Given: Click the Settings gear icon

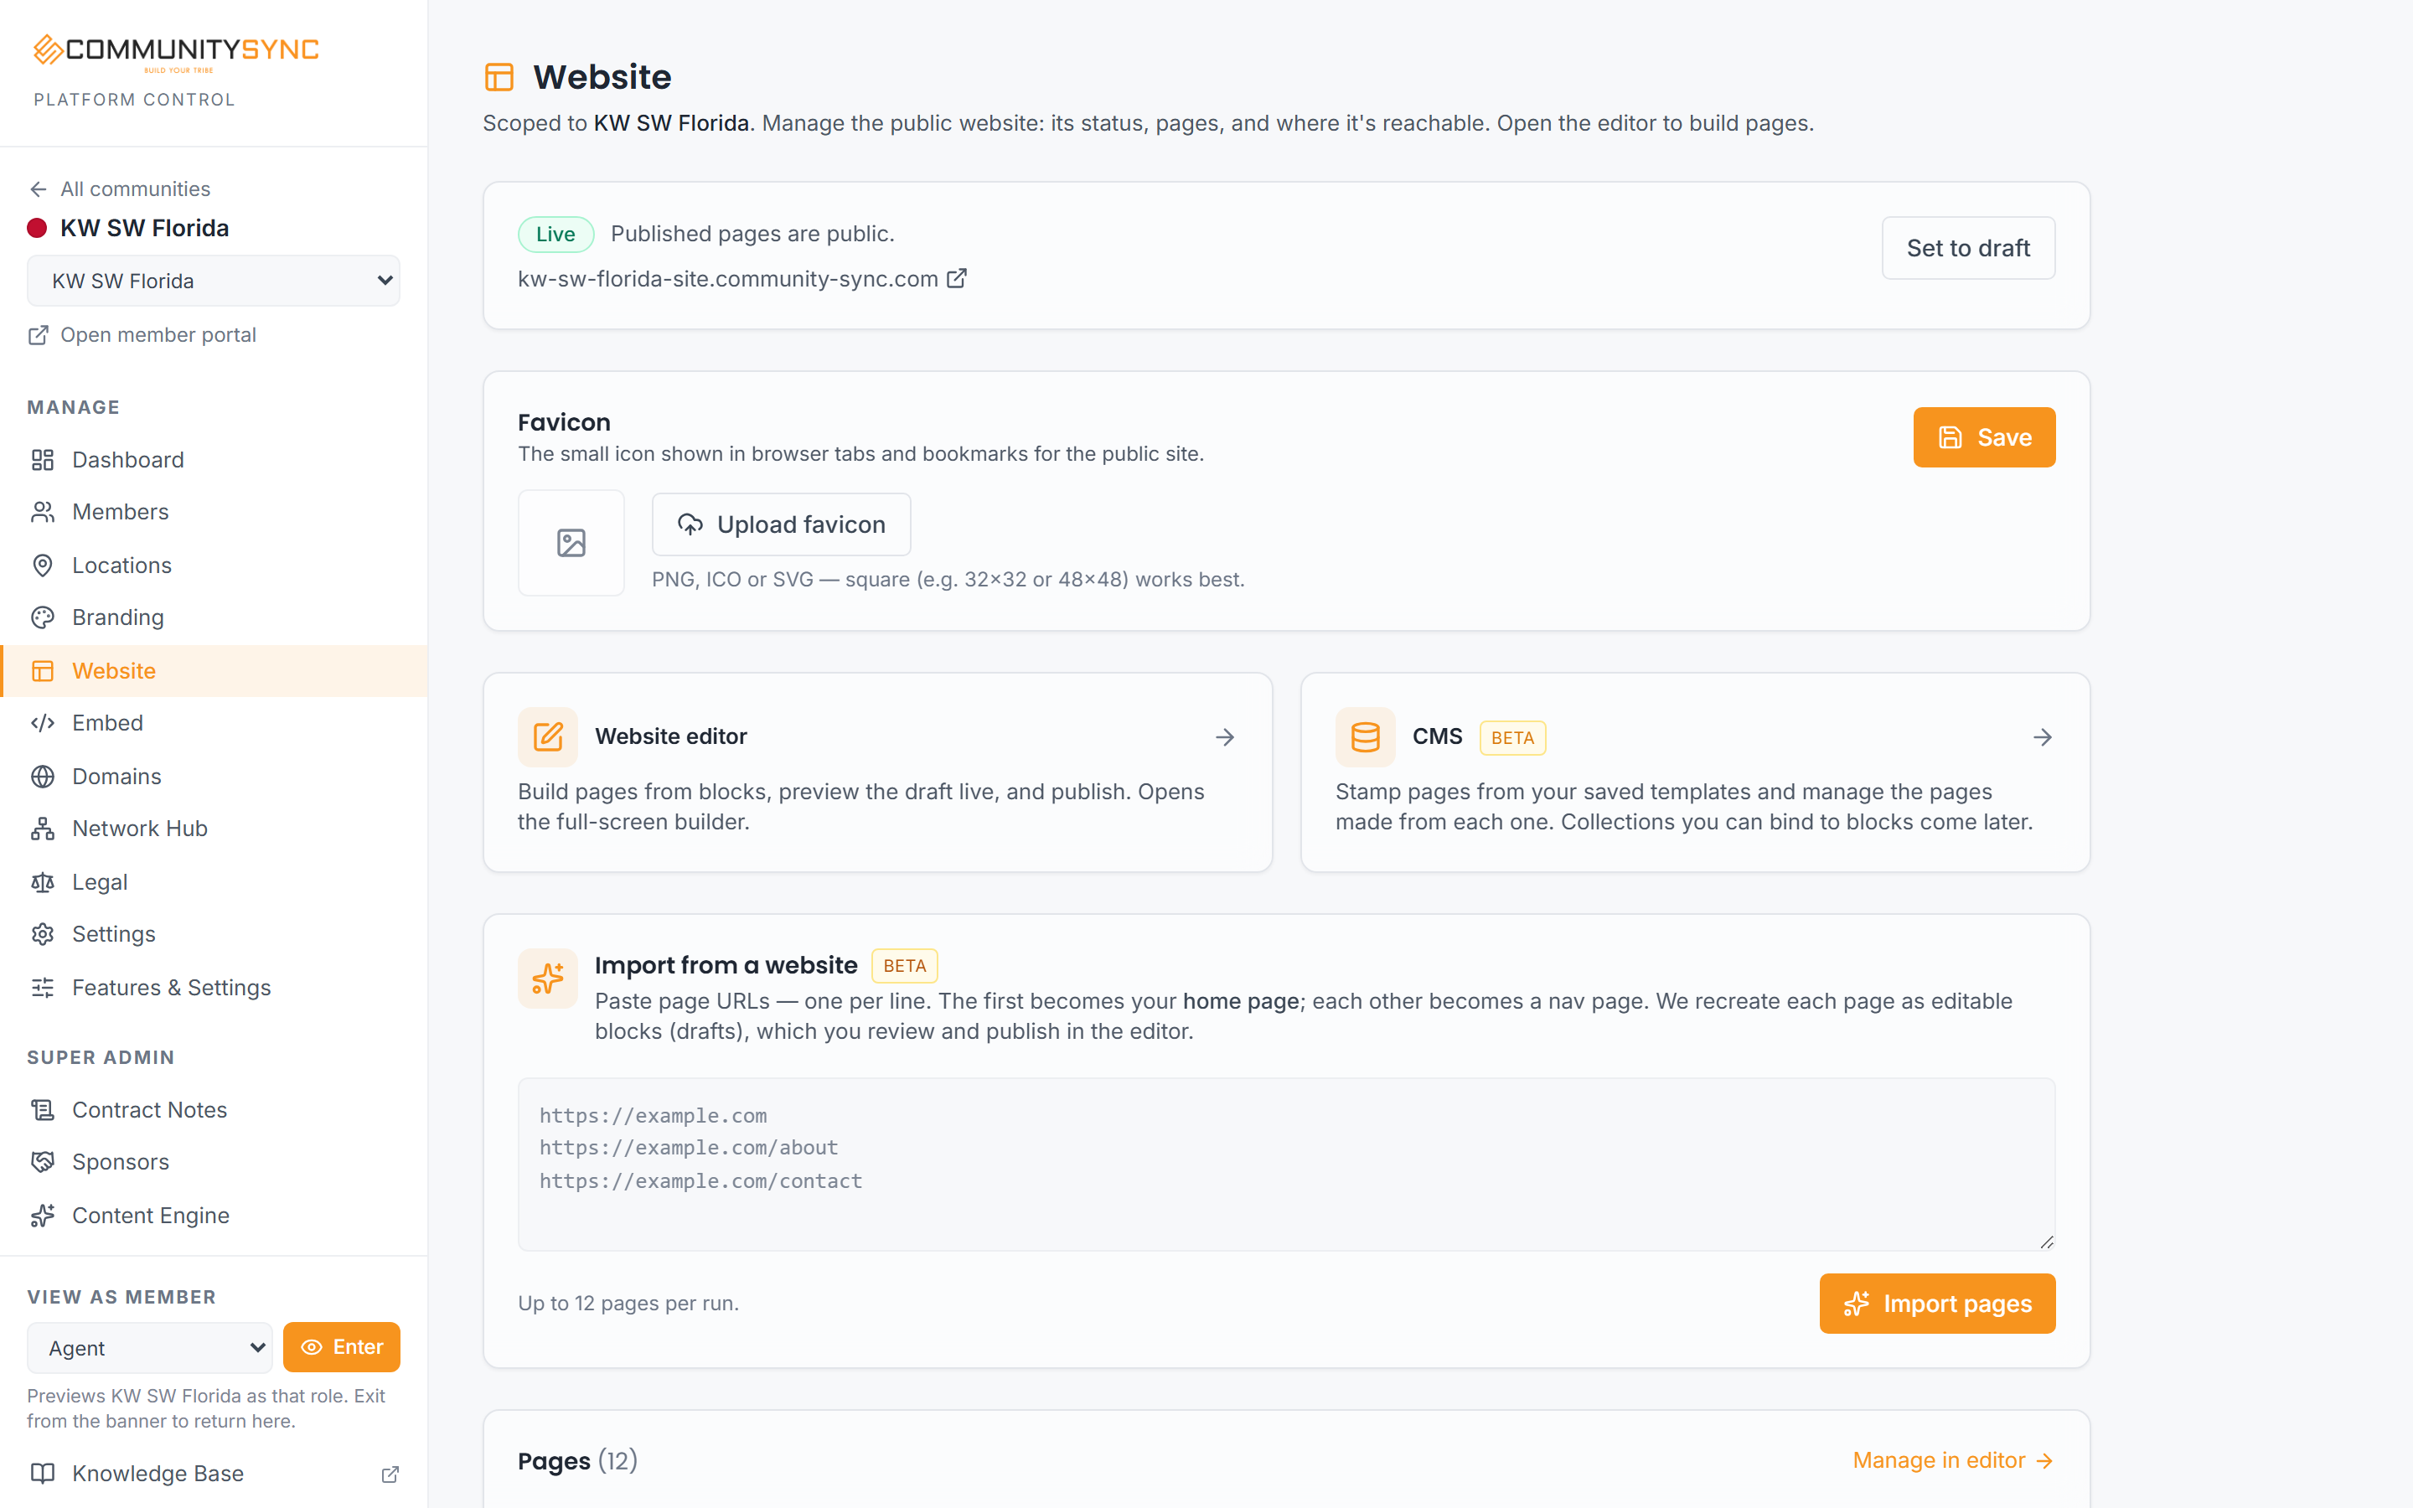Looking at the screenshot, I should [x=43, y=934].
